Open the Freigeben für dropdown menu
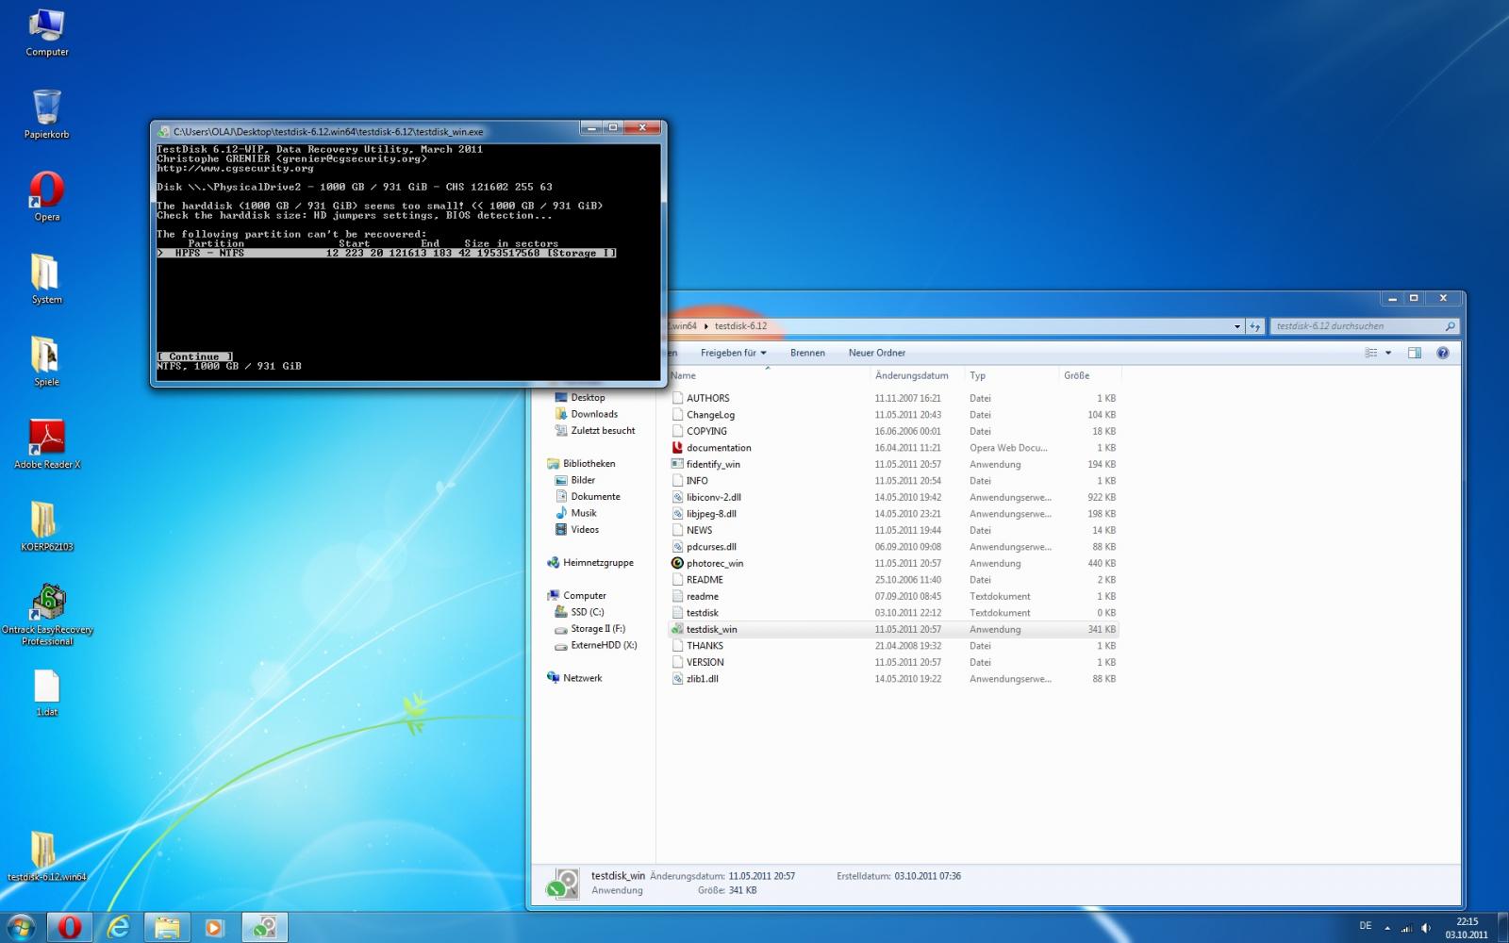 (x=733, y=353)
